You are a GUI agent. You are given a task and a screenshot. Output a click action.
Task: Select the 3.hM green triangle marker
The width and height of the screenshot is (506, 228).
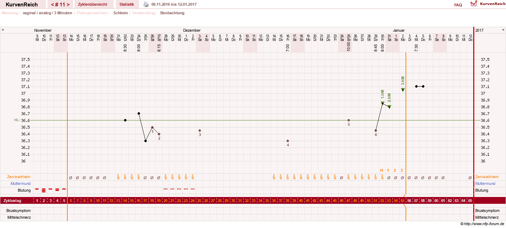pyautogui.click(x=403, y=90)
